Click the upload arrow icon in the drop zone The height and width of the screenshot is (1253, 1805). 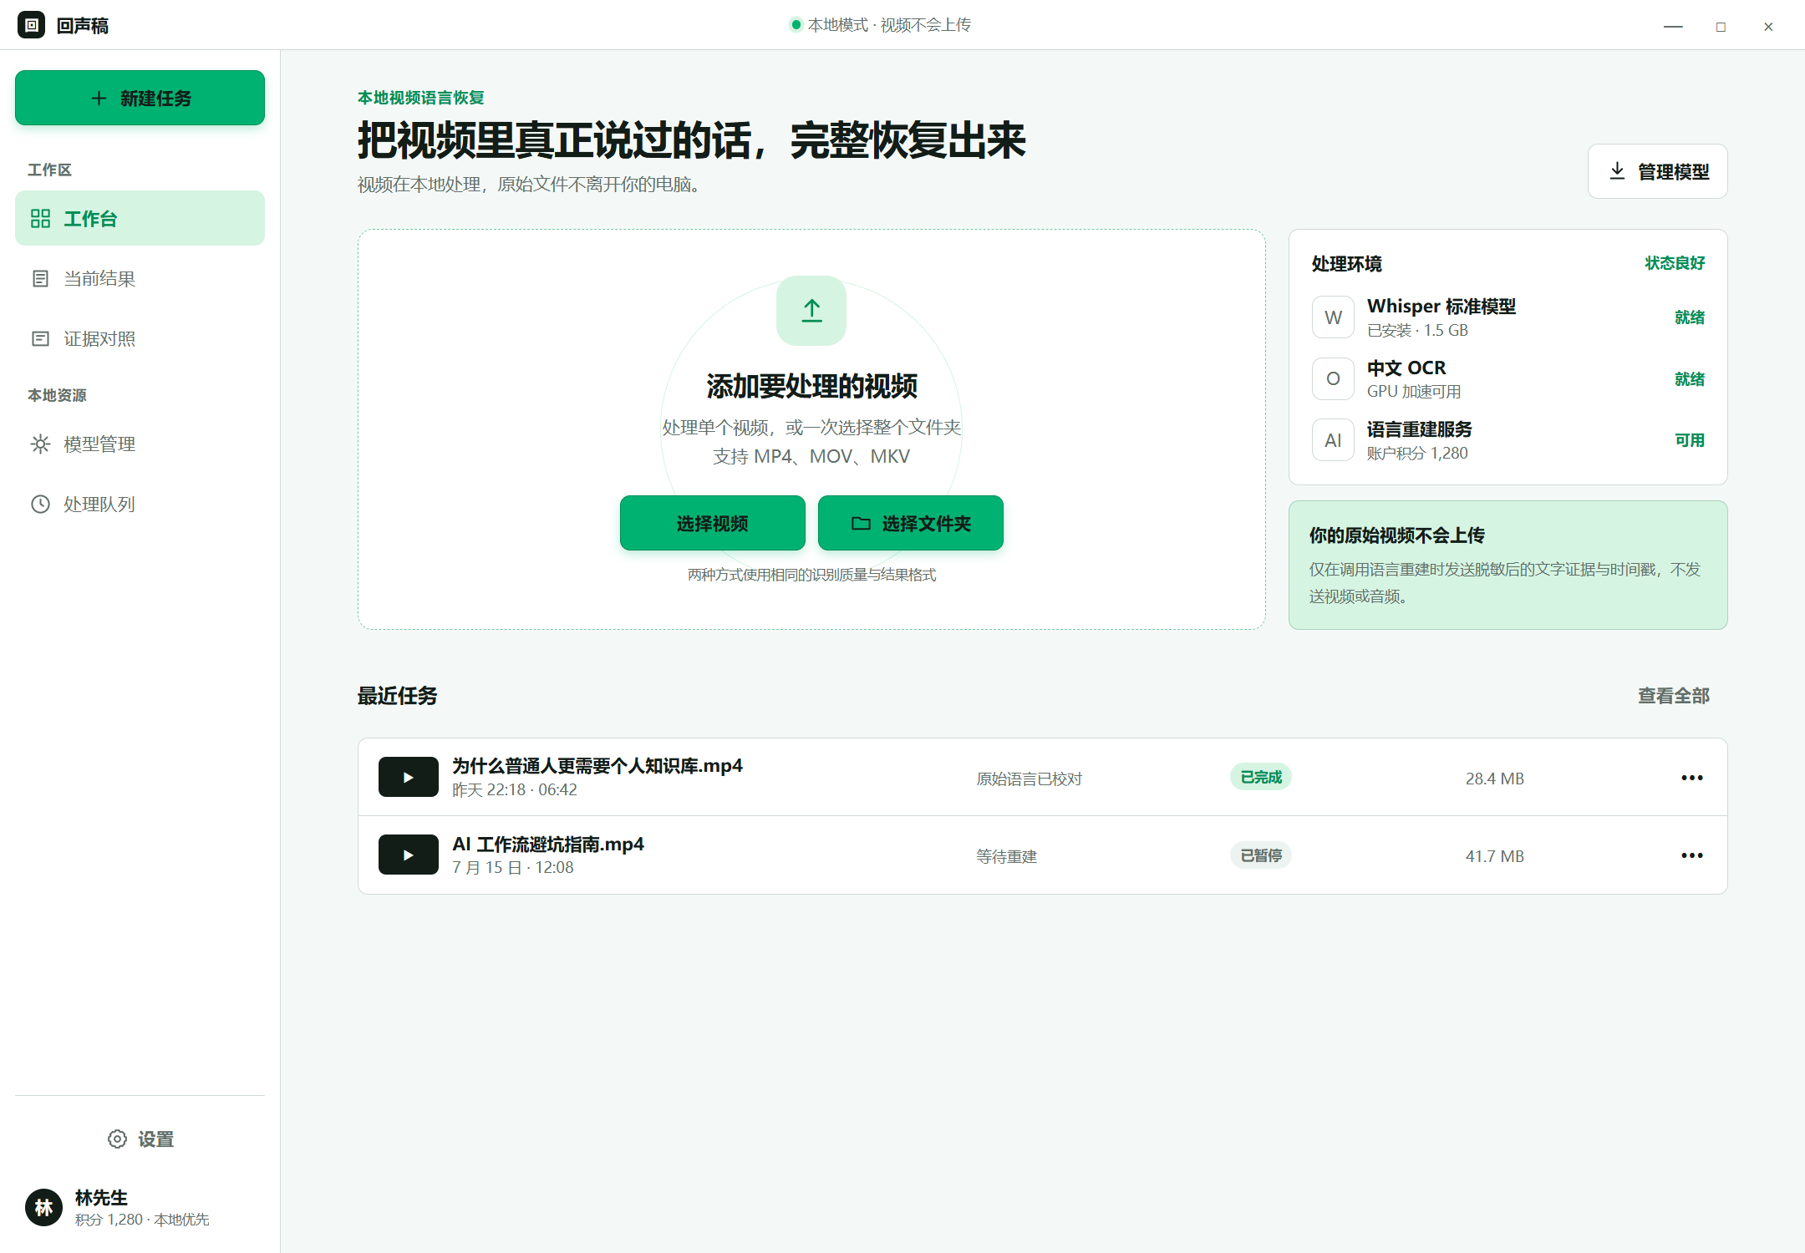811,311
